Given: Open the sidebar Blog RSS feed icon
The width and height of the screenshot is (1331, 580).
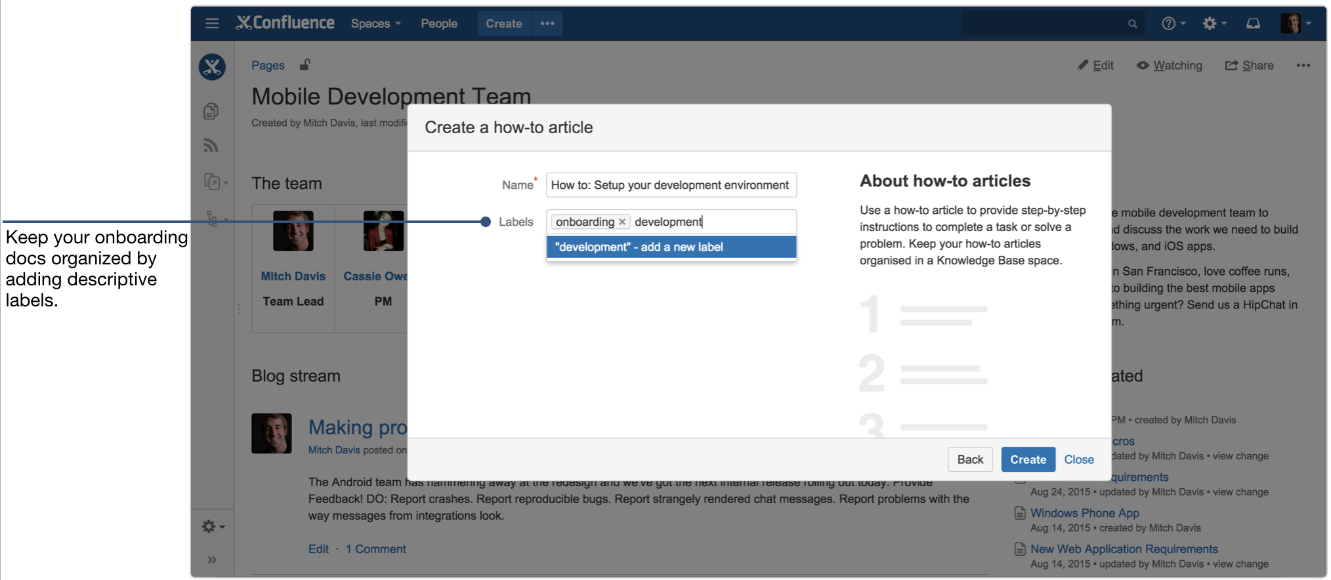Looking at the screenshot, I should tap(211, 145).
